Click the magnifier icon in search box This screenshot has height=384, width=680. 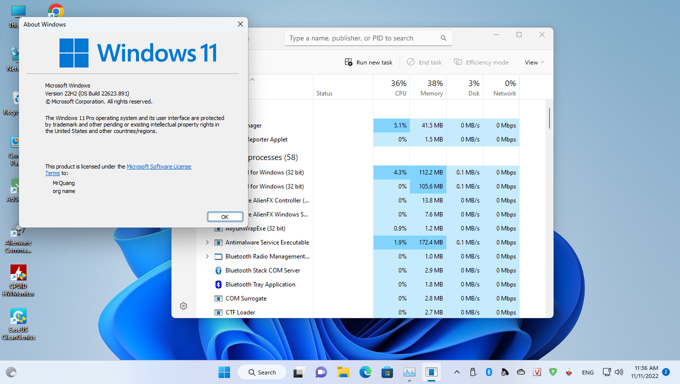click(x=443, y=38)
